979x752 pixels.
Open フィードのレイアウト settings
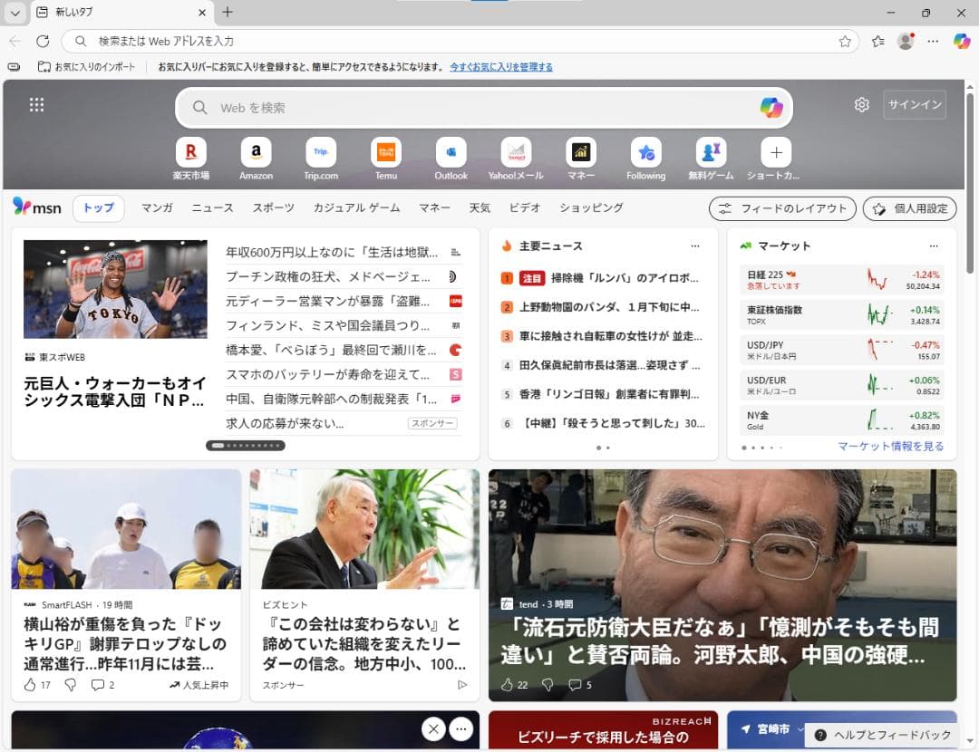[781, 208]
